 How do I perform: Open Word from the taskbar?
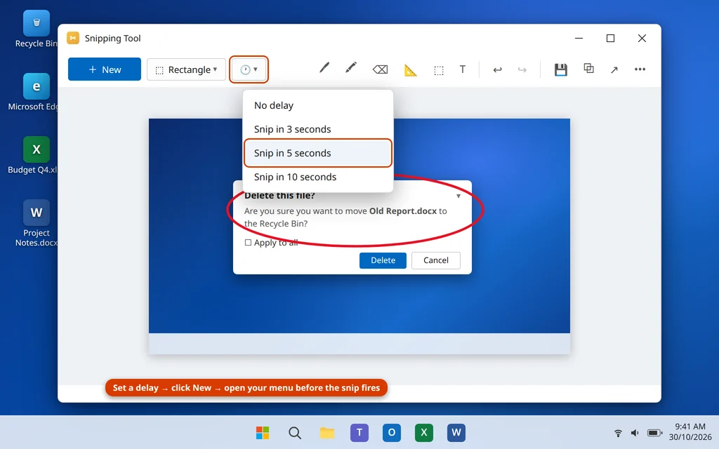point(456,432)
